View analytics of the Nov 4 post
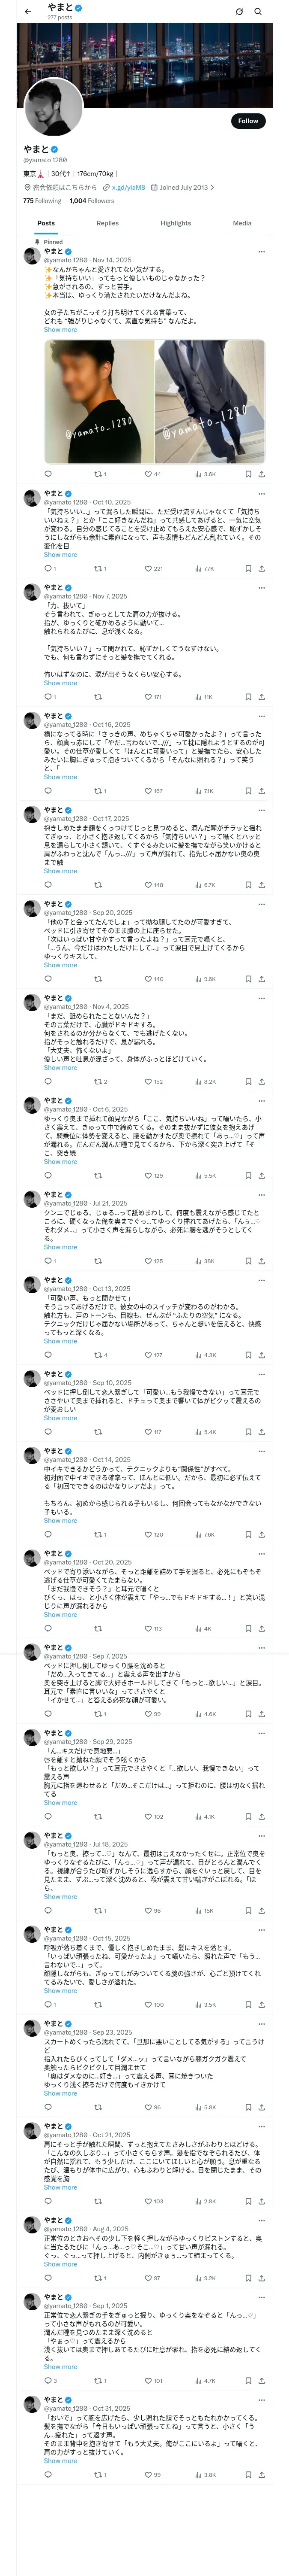This screenshot has height=2576, width=289. tap(205, 1082)
